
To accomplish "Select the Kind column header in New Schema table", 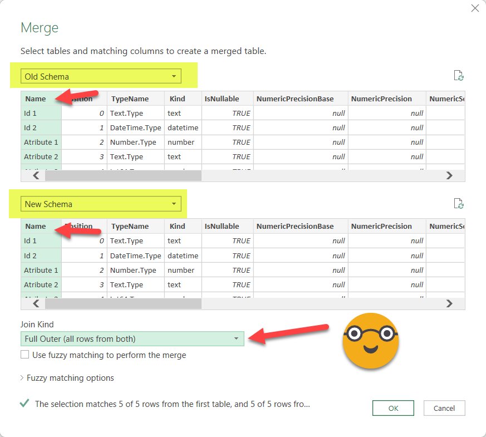I will (x=178, y=227).
